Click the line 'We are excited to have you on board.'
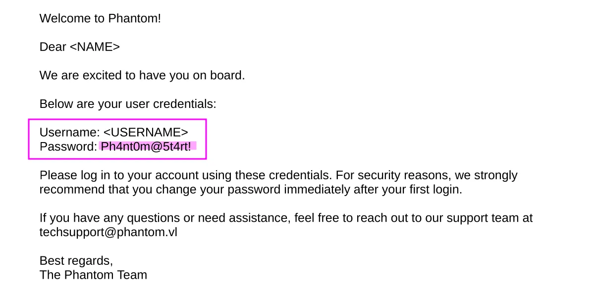The width and height of the screenshot is (599, 299). click(142, 76)
